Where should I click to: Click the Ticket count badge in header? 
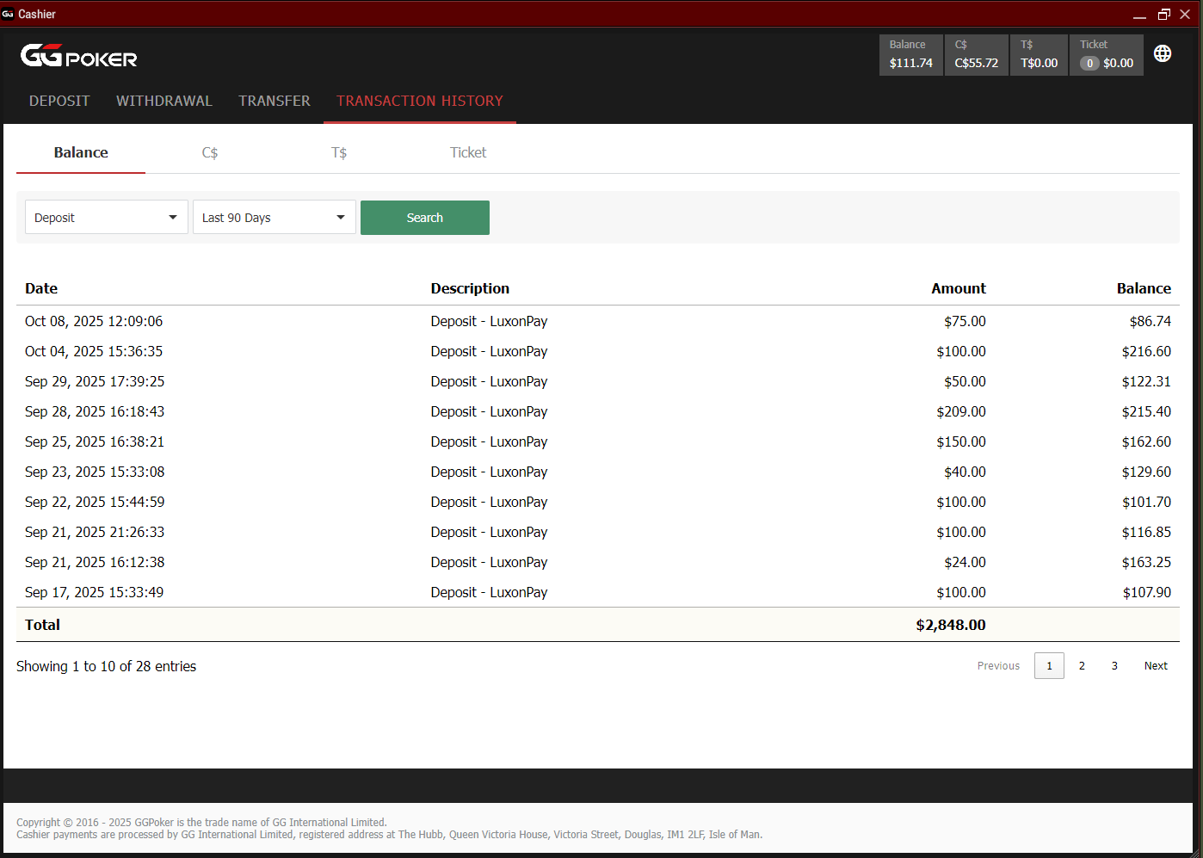tap(1089, 63)
